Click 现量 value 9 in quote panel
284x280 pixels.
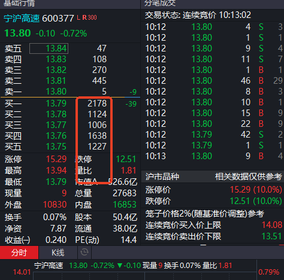[x=64, y=193]
